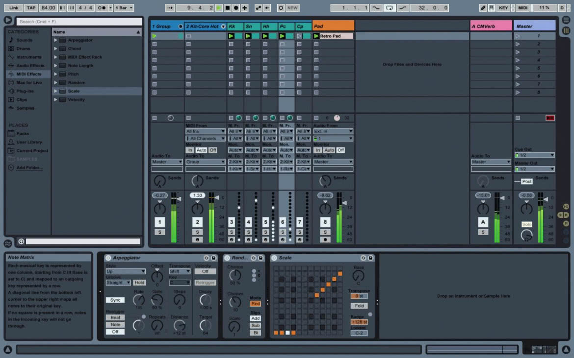Toggle the Arpeggiator device activator
The height and width of the screenshot is (358, 574).
(x=108, y=258)
